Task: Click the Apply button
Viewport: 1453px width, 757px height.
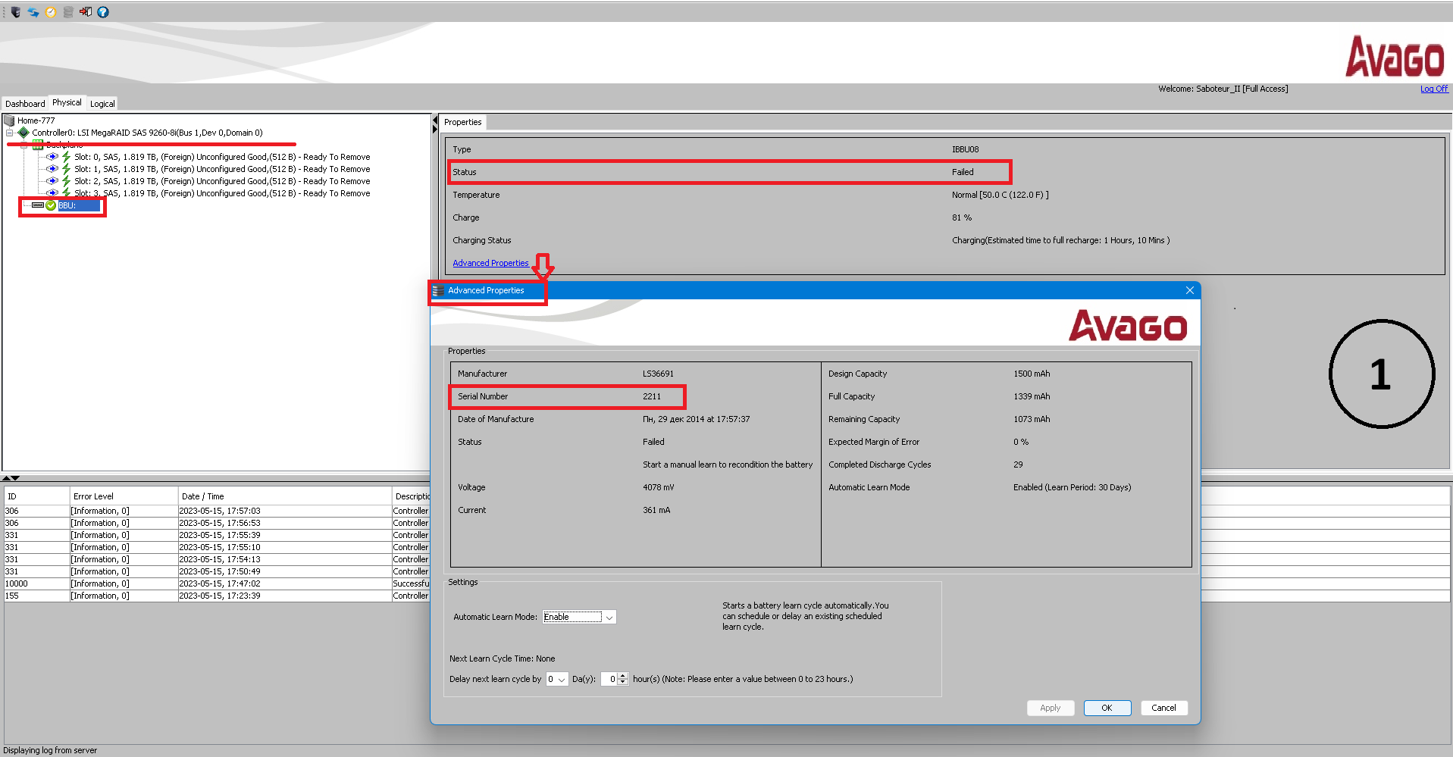Action: coord(1050,708)
